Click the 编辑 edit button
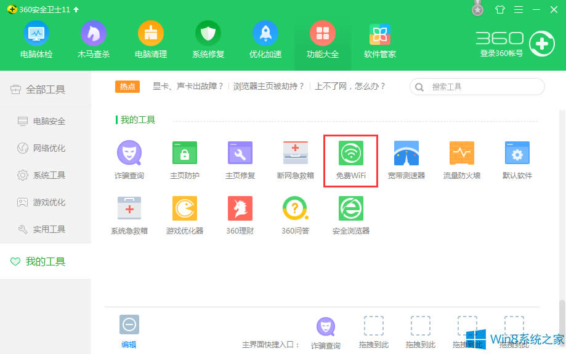The height and width of the screenshot is (354, 566). tap(129, 331)
